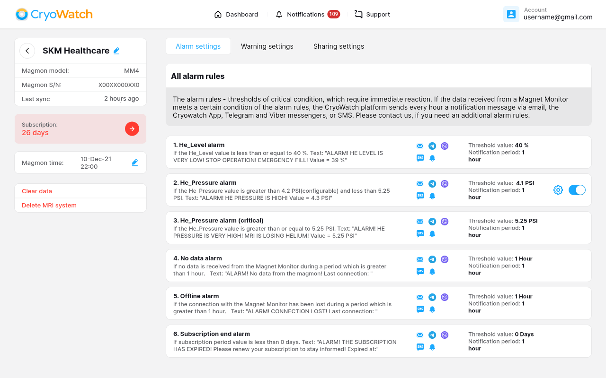Select the '2. He_Pressure alarm' title
Screen dimensions: 606x378
click(x=205, y=183)
